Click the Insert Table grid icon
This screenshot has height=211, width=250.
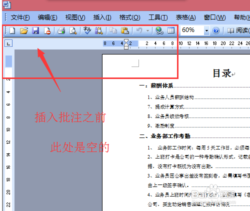pos(171,30)
